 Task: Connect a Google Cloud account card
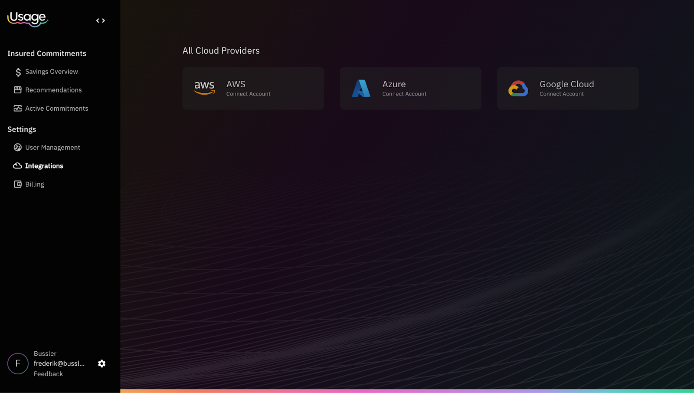tap(568, 88)
